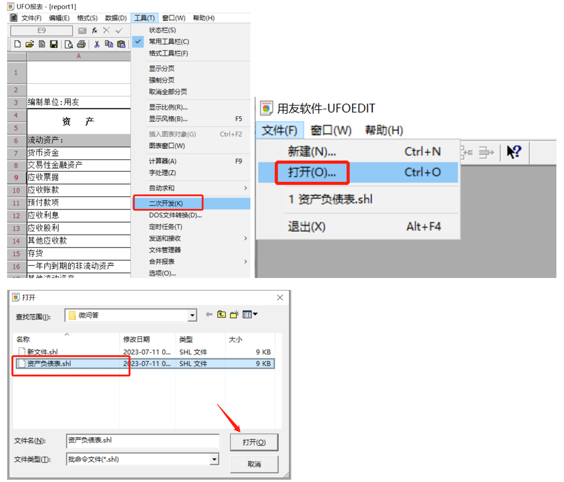This screenshot has width=564, height=482.
Task: Click the keyboard icon beside cell reference
Action: click(x=82, y=31)
